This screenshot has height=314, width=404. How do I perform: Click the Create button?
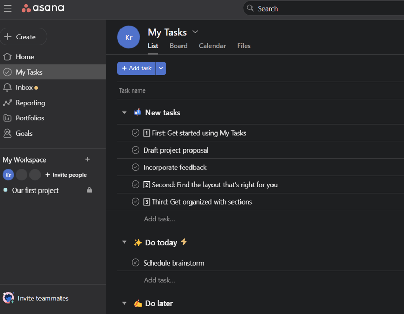(x=23, y=37)
